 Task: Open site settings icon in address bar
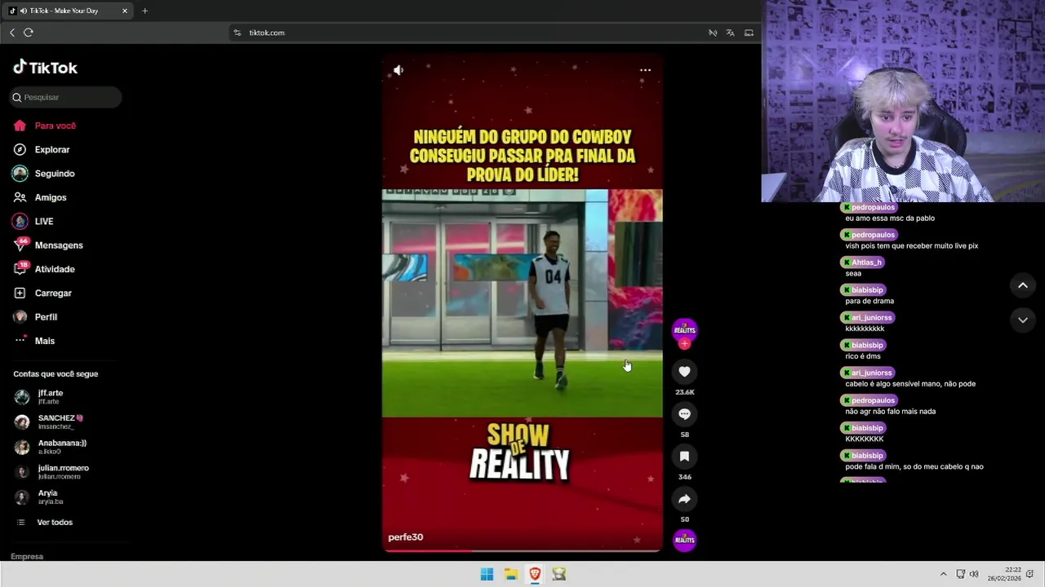click(x=237, y=33)
